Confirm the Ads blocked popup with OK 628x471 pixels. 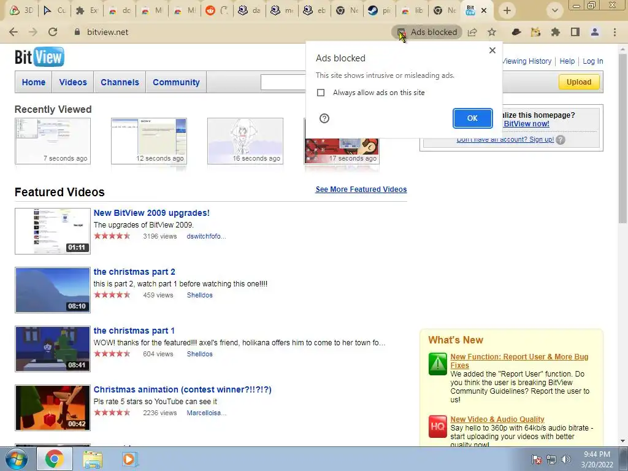[x=473, y=118]
